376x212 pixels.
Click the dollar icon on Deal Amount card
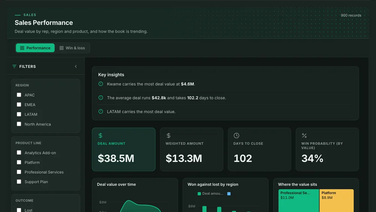(x=101, y=135)
